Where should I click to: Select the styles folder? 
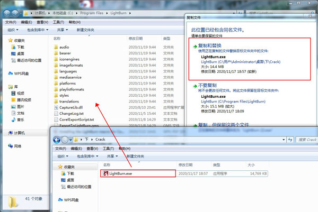point(64,95)
